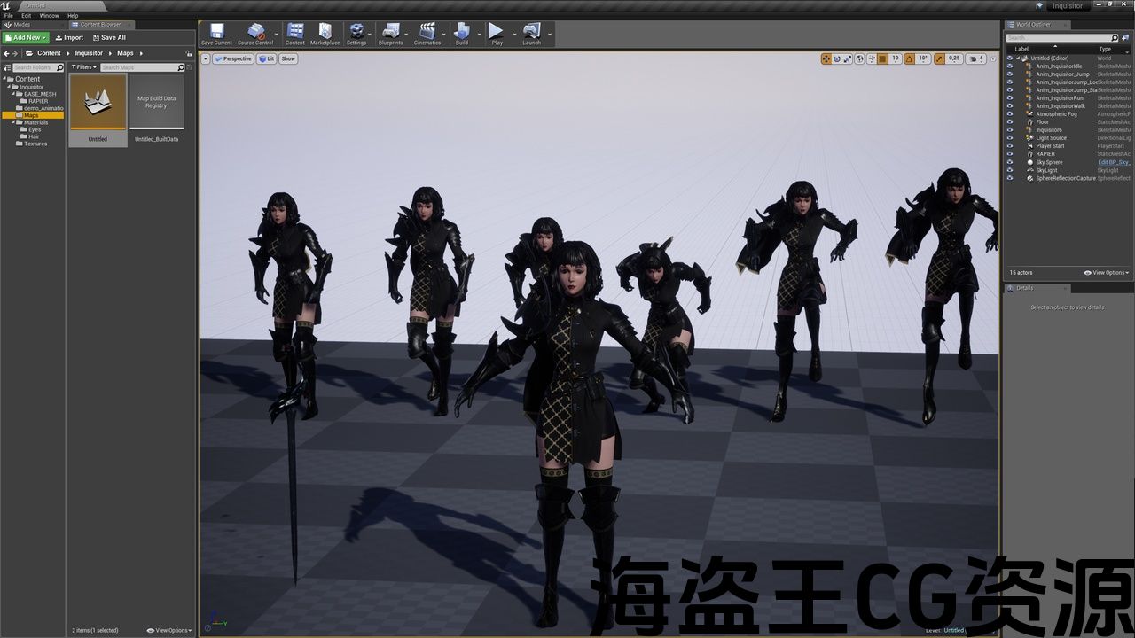The height and width of the screenshot is (638, 1135).
Task: Open the Cinematics clapperboard icon
Action: [427, 34]
